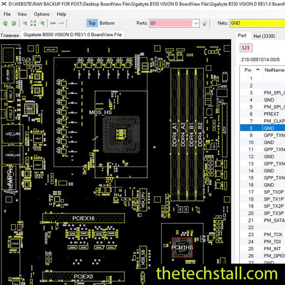The image size is (285, 285).
Task: Click the red-highlighted PCH chip U1
Action: tap(182, 247)
